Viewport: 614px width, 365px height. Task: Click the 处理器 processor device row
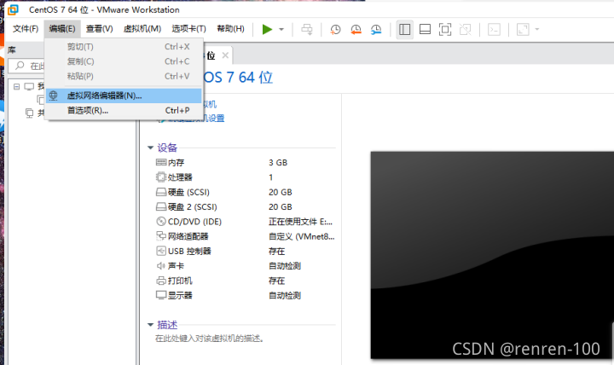(245, 177)
